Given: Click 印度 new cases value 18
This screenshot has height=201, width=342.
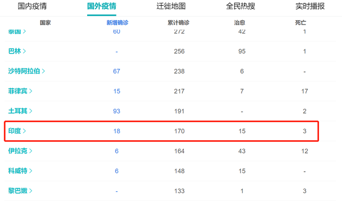Looking at the screenshot, I should pyautogui.click(x=116, y=131).
